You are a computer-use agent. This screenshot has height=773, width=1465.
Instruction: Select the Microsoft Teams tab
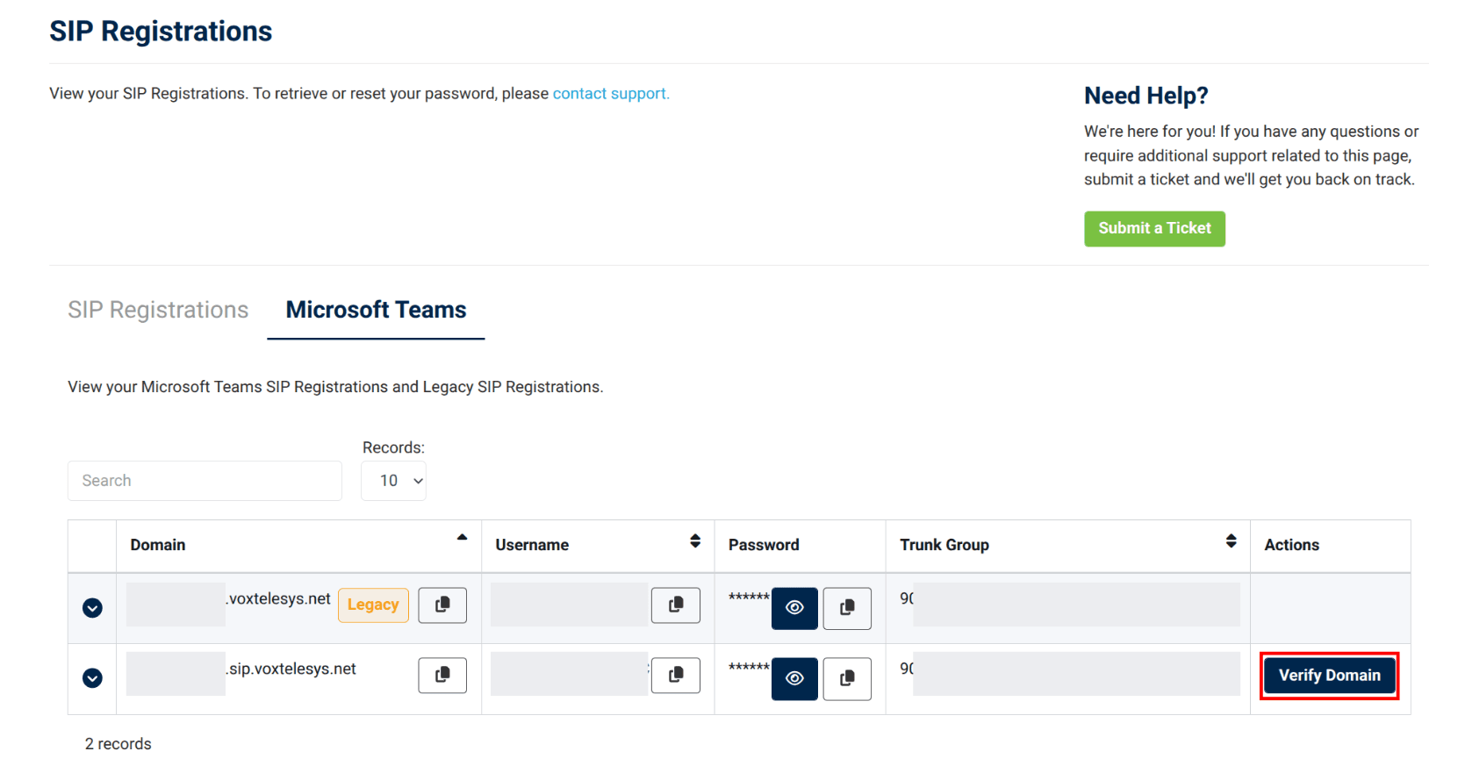376,310
